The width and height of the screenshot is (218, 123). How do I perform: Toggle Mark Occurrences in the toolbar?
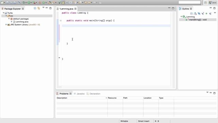pos(63,2)
